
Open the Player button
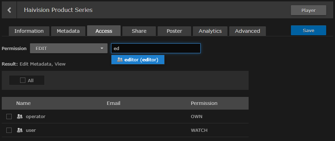(308, 10)
